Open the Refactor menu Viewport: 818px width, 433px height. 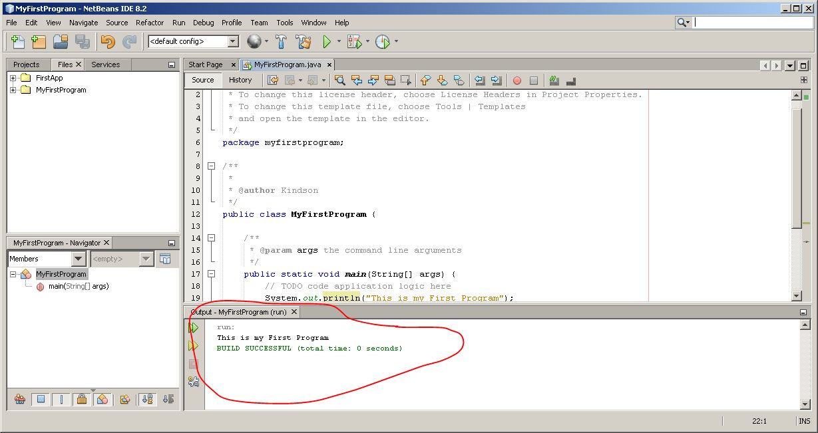pos(149,22)
